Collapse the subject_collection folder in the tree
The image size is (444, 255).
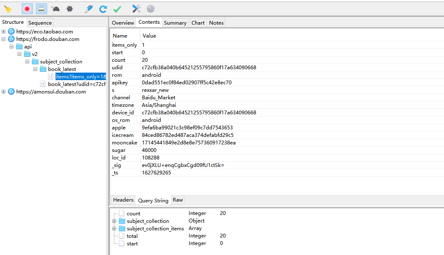pos(28,62)
